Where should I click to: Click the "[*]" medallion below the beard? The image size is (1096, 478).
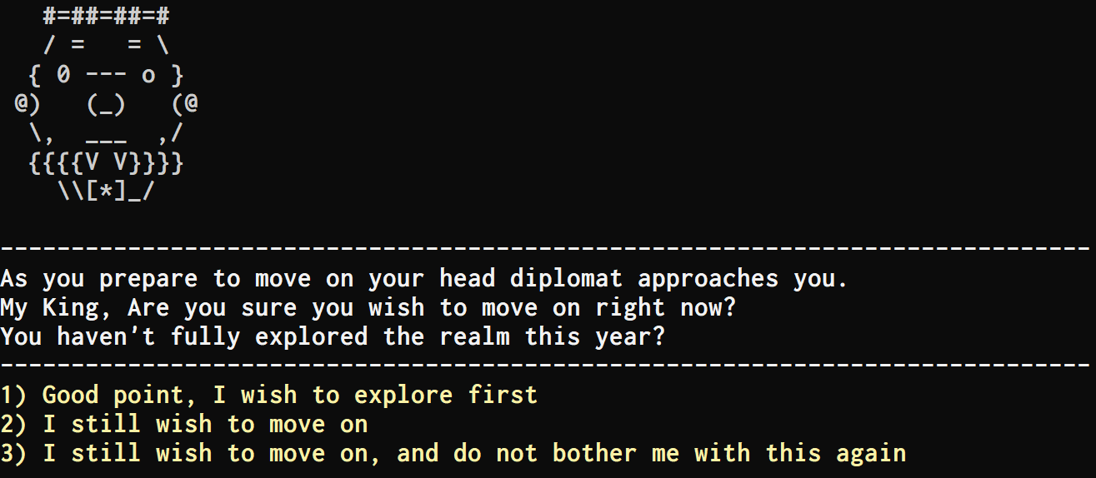coord(106,191)
